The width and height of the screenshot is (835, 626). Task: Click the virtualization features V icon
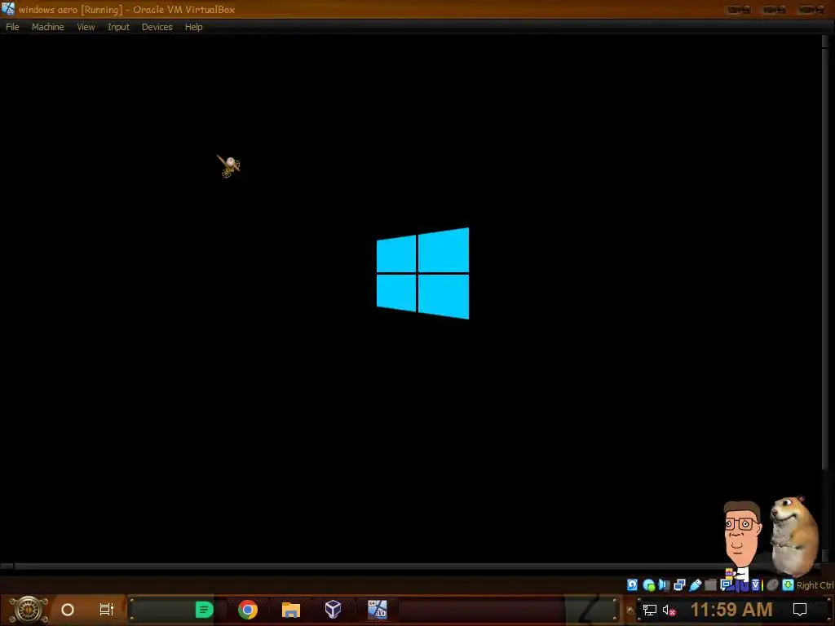(756, 585)
